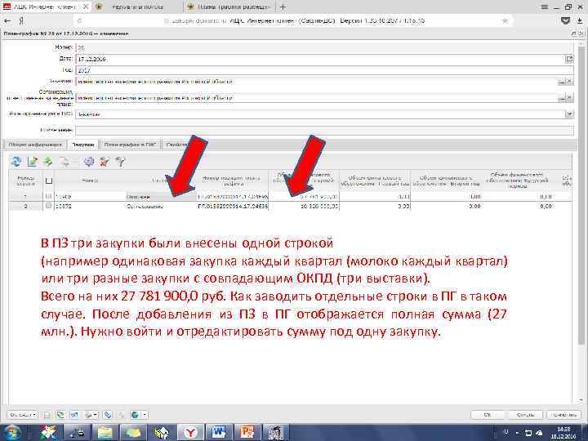Image resolution: width=588 pixels, height=441 pixels.
Task: Switch to the 'Планы-графики размещения' browser tab
Action: 229,7
